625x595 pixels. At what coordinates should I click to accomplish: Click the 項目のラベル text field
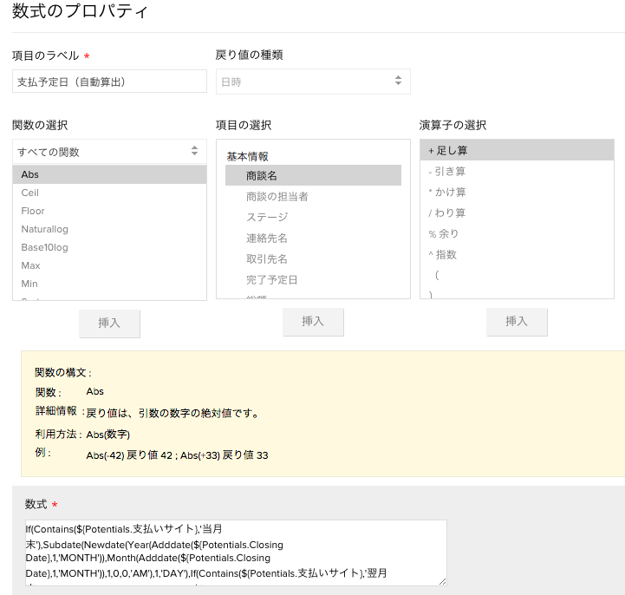pos(108,81)
